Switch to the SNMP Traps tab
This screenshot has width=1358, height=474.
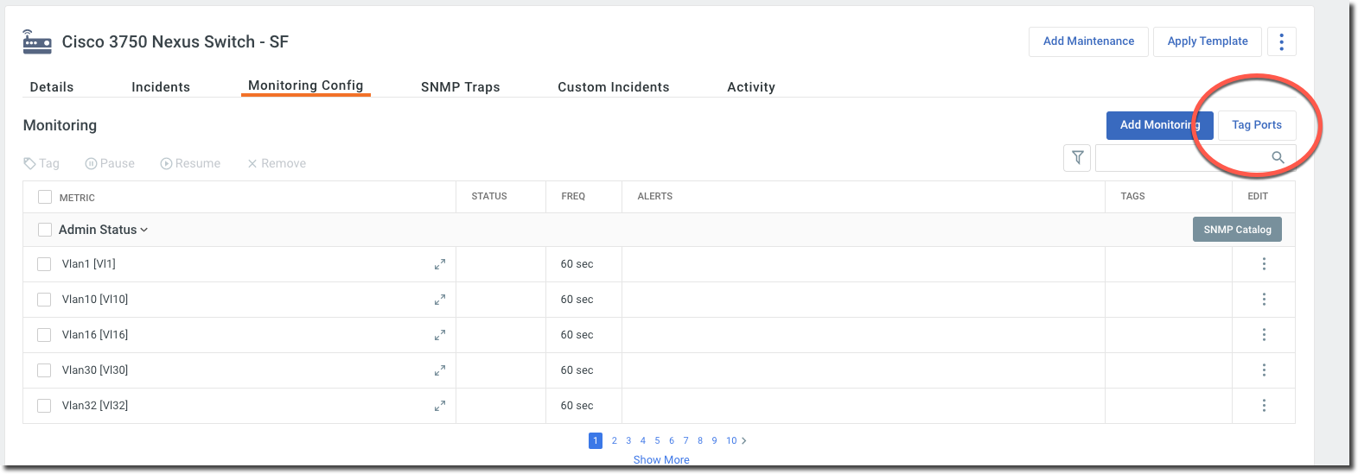(x=460, y=87)
